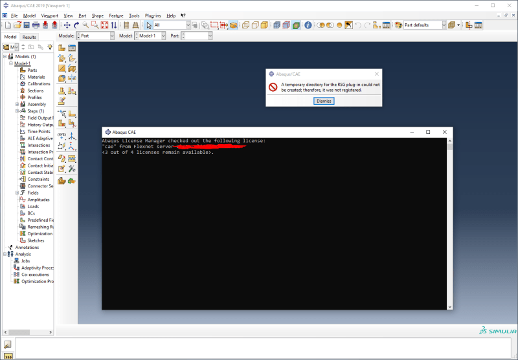518x360 pixels.
Task: Open the Viewport menu
Action: (x=50, y=16)
